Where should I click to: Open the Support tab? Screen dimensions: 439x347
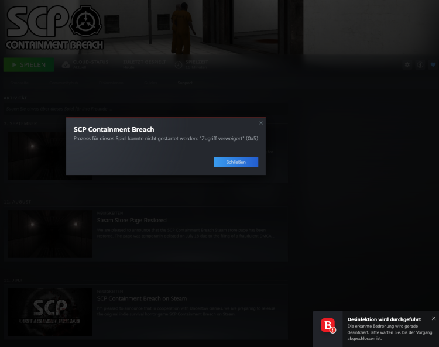point(185,83)
